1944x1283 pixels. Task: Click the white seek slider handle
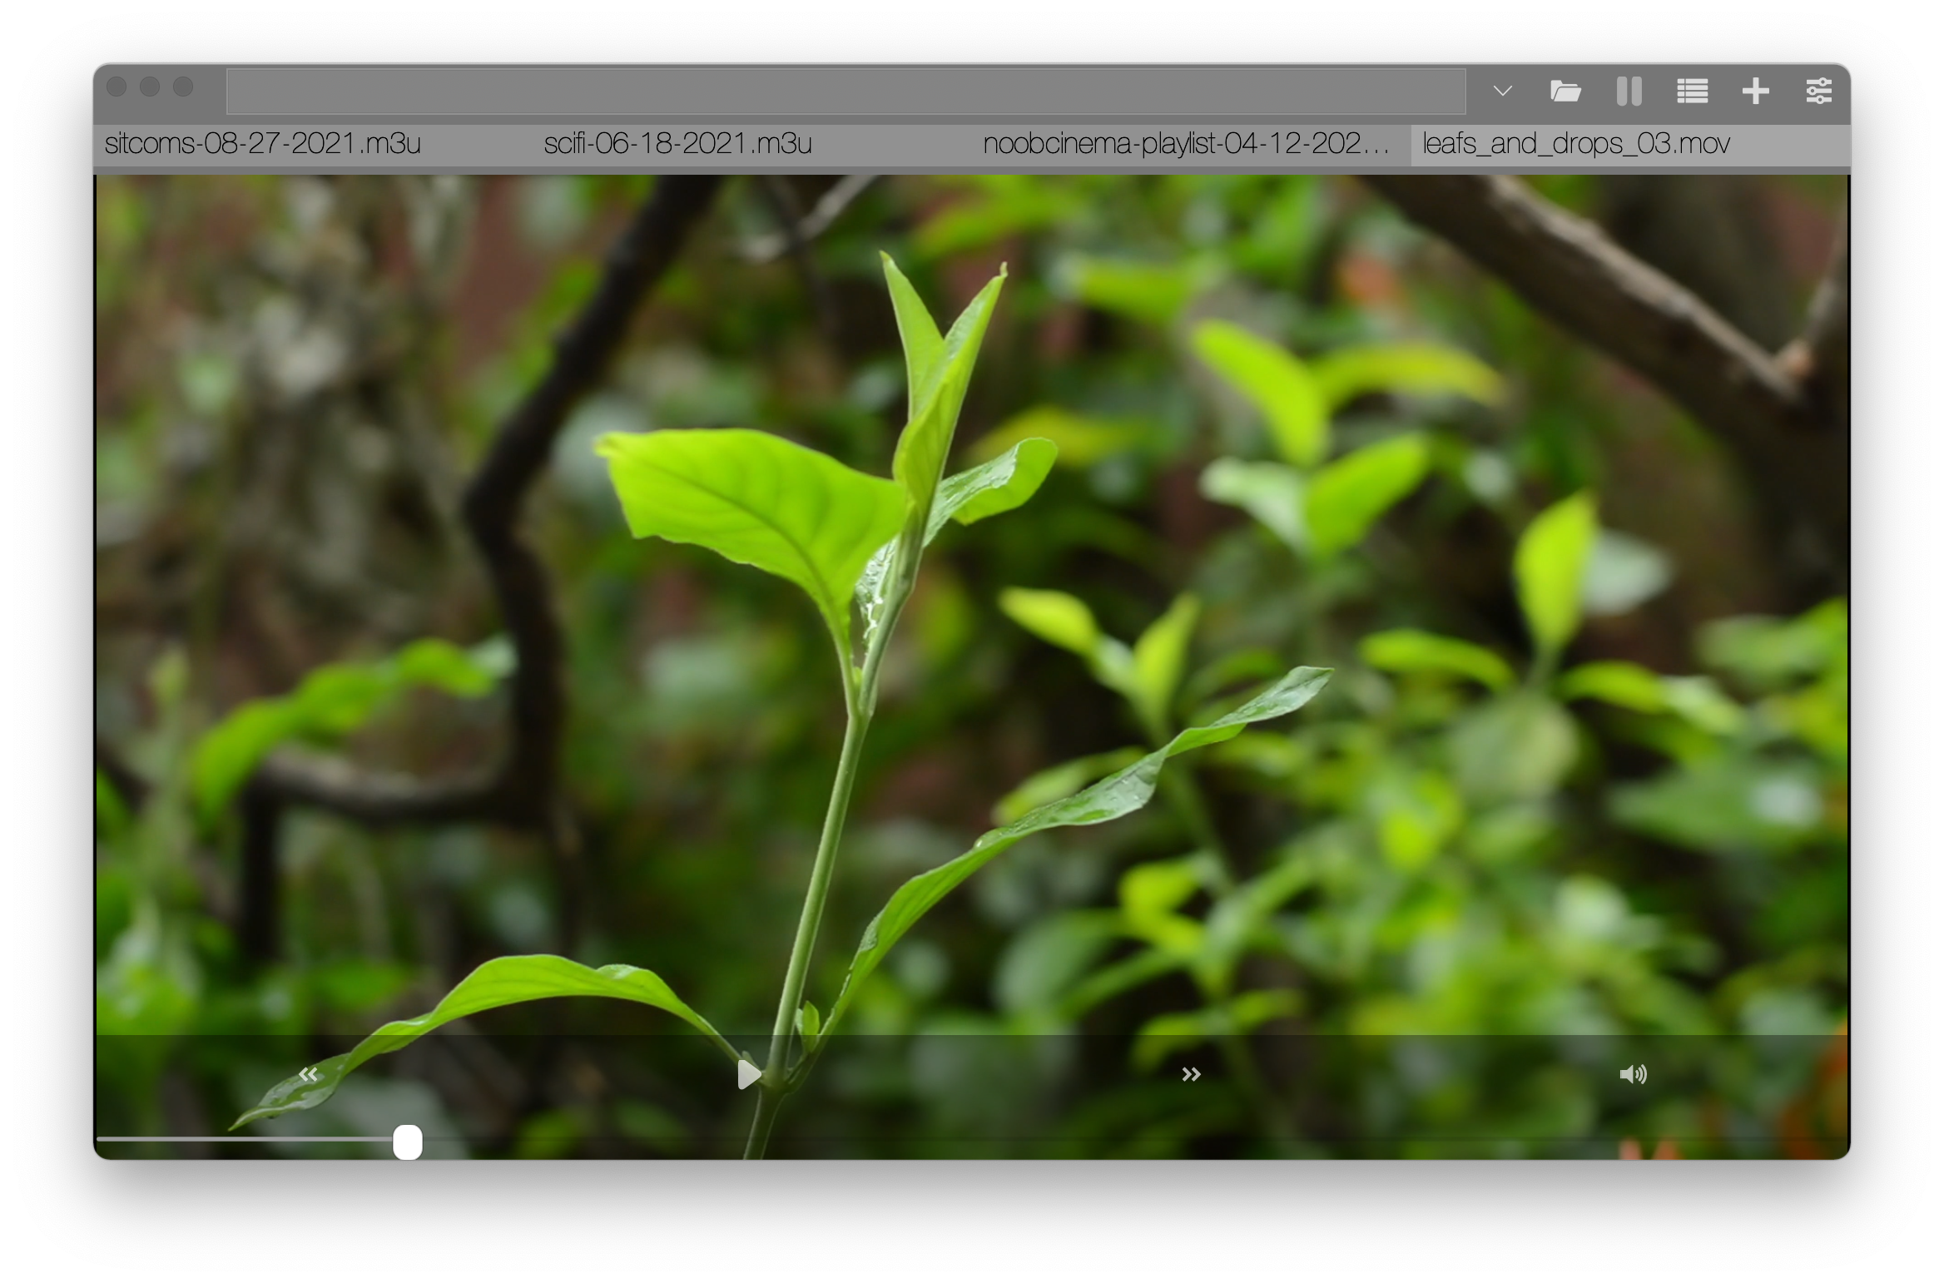408,1142
